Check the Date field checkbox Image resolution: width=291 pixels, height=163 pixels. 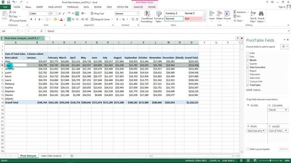coord(247,57)
